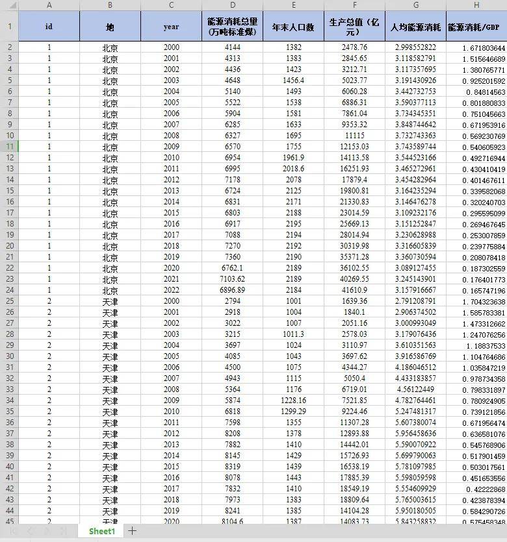Viewport: 507px width, 542px height.
Task: Select row 25 header number
Action: click(x=9, y=301)
